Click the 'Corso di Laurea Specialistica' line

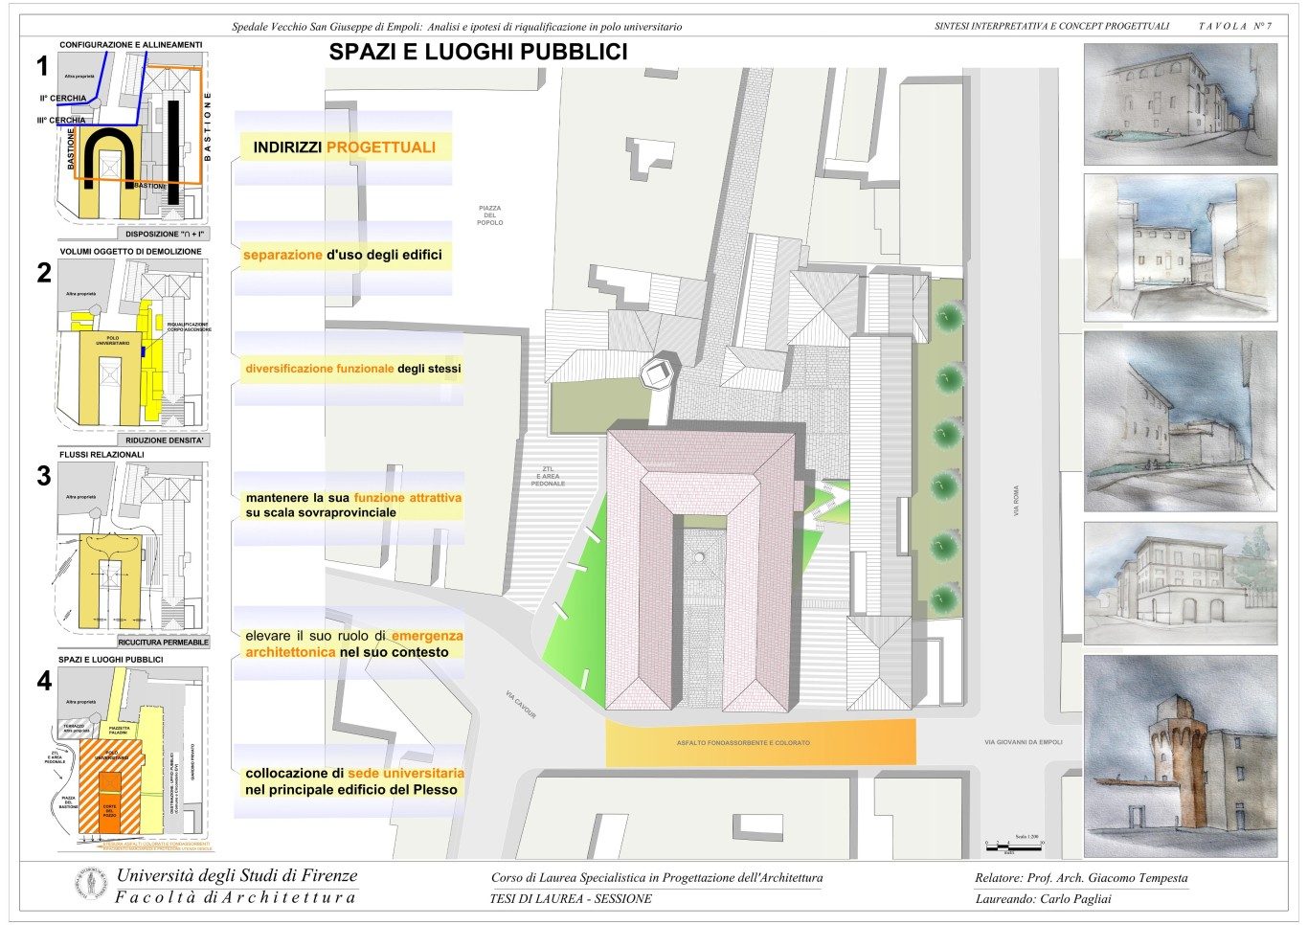coord(656,878)
